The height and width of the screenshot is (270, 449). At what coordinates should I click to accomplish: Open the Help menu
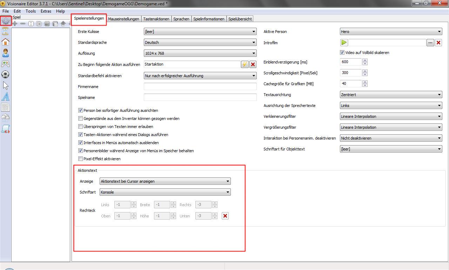[x=60, y=11]
